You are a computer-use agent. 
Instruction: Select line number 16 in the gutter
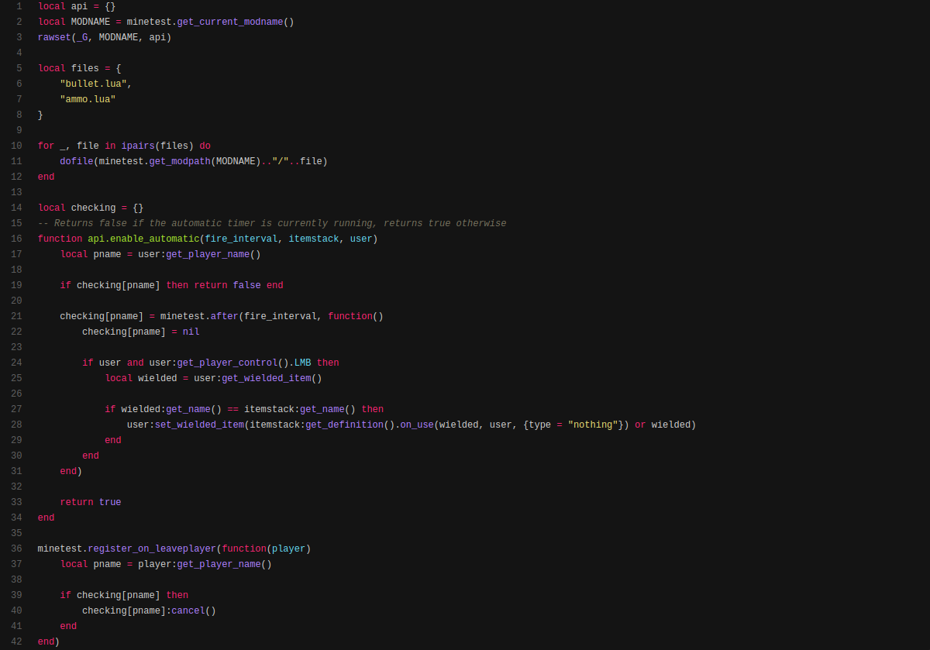(16, 239)
